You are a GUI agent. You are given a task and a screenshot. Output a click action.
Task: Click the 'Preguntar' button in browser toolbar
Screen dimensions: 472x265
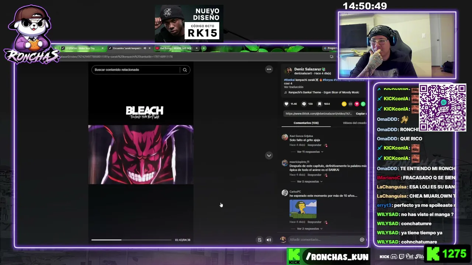(330, 48)
